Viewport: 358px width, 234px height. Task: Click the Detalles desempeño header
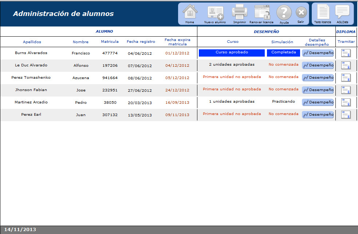point(317,42)
